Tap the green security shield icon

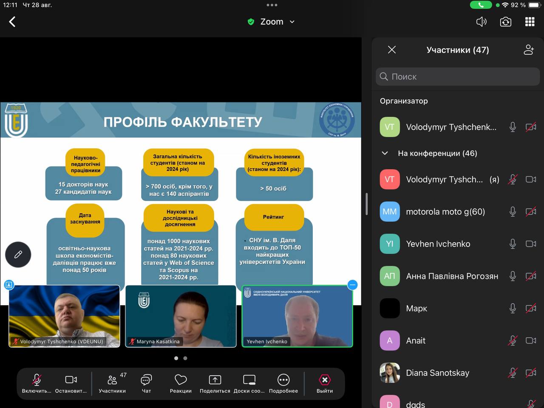click(x=251, y=22)
